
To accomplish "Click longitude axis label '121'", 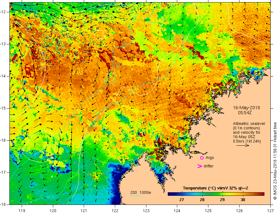I will [x=84, y=211].
